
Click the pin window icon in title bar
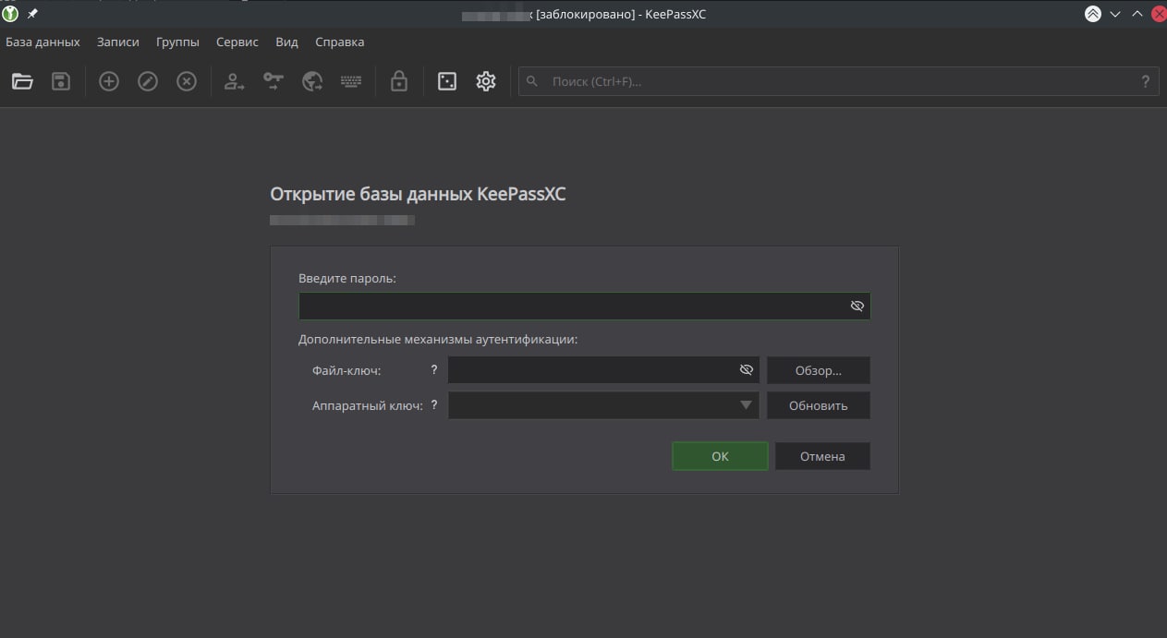(x=33, y=14)
